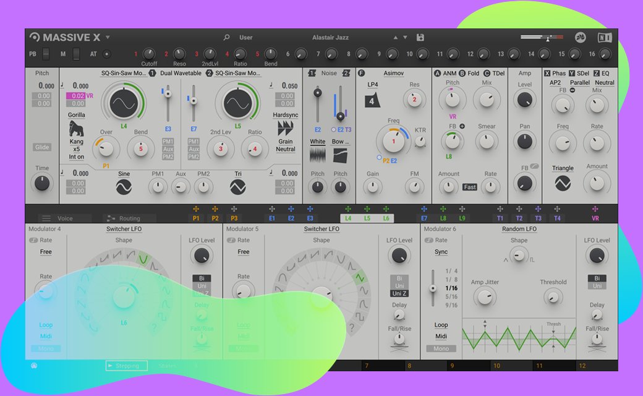This screenshot has width=643, height=396.
Task: Click the Triangle waveform icon in the Phas effect
Action: pos(563,183)
